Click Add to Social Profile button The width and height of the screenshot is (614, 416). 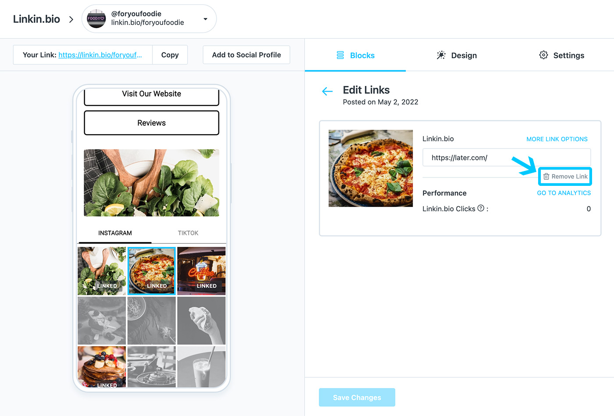tap(246, 55)
